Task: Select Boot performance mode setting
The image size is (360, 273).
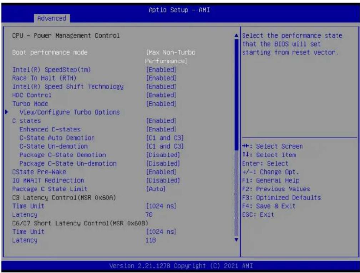Action: point(50,53)
